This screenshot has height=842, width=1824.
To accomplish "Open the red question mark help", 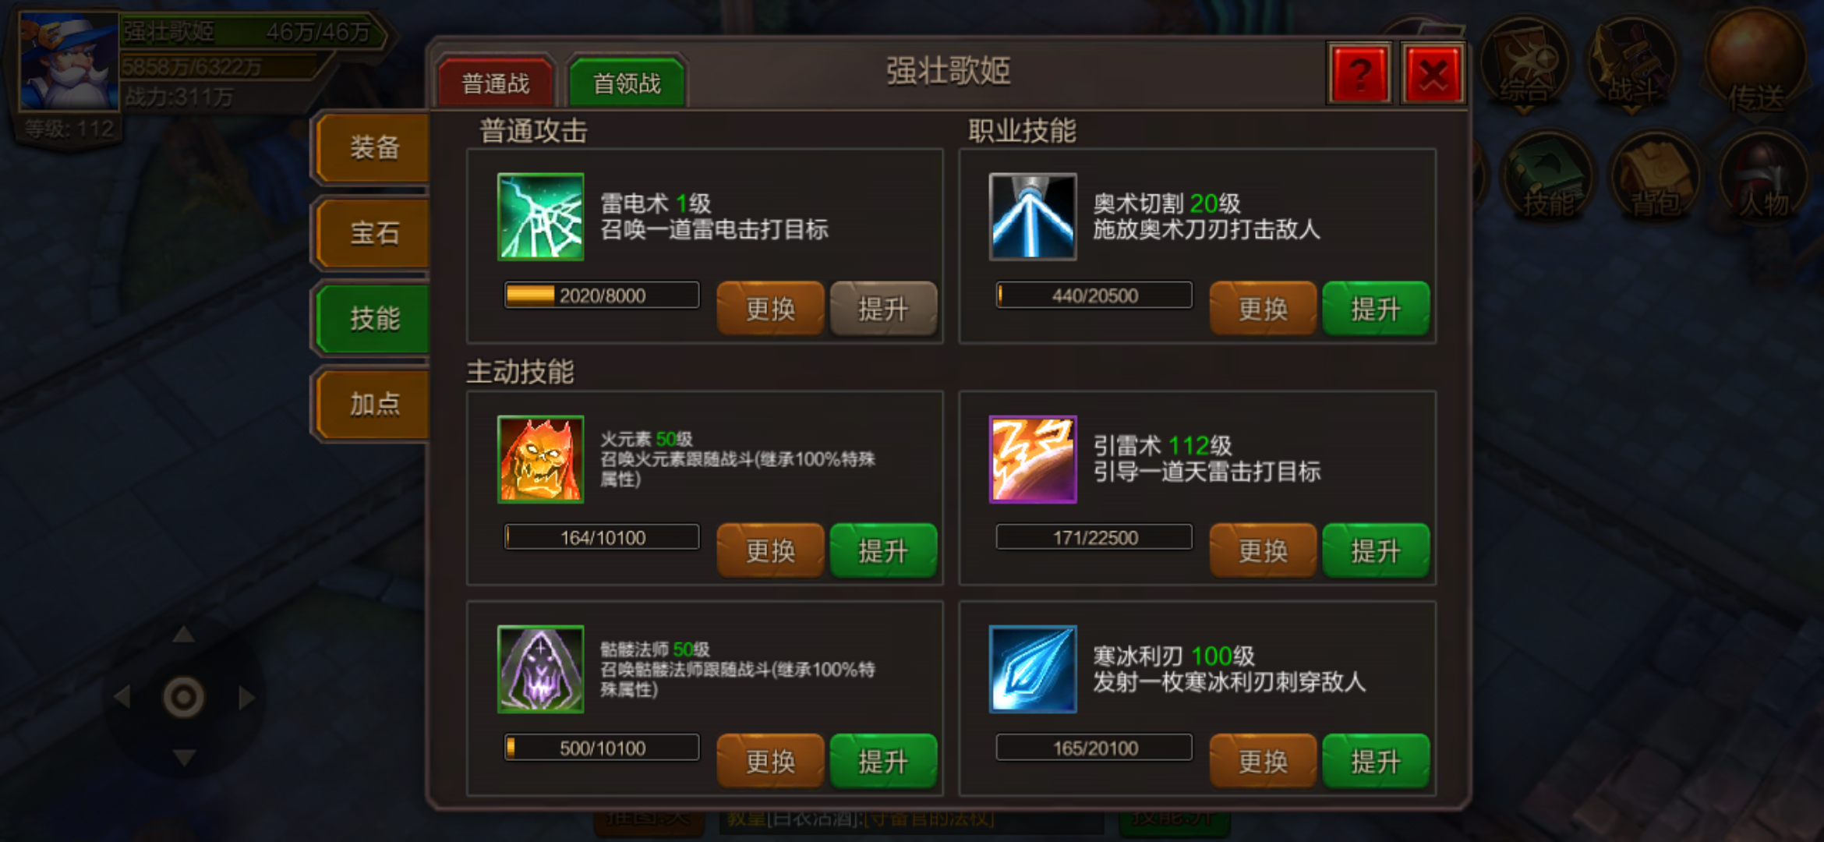I will [1359, 75].
